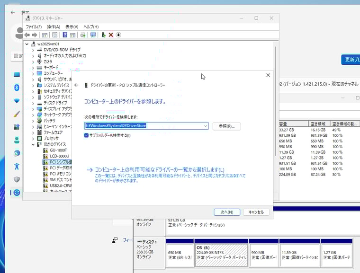Open Privacy & security shield sidebar icon
The height and width of the screenshot is (273, 360).
[x=17, y=179]
